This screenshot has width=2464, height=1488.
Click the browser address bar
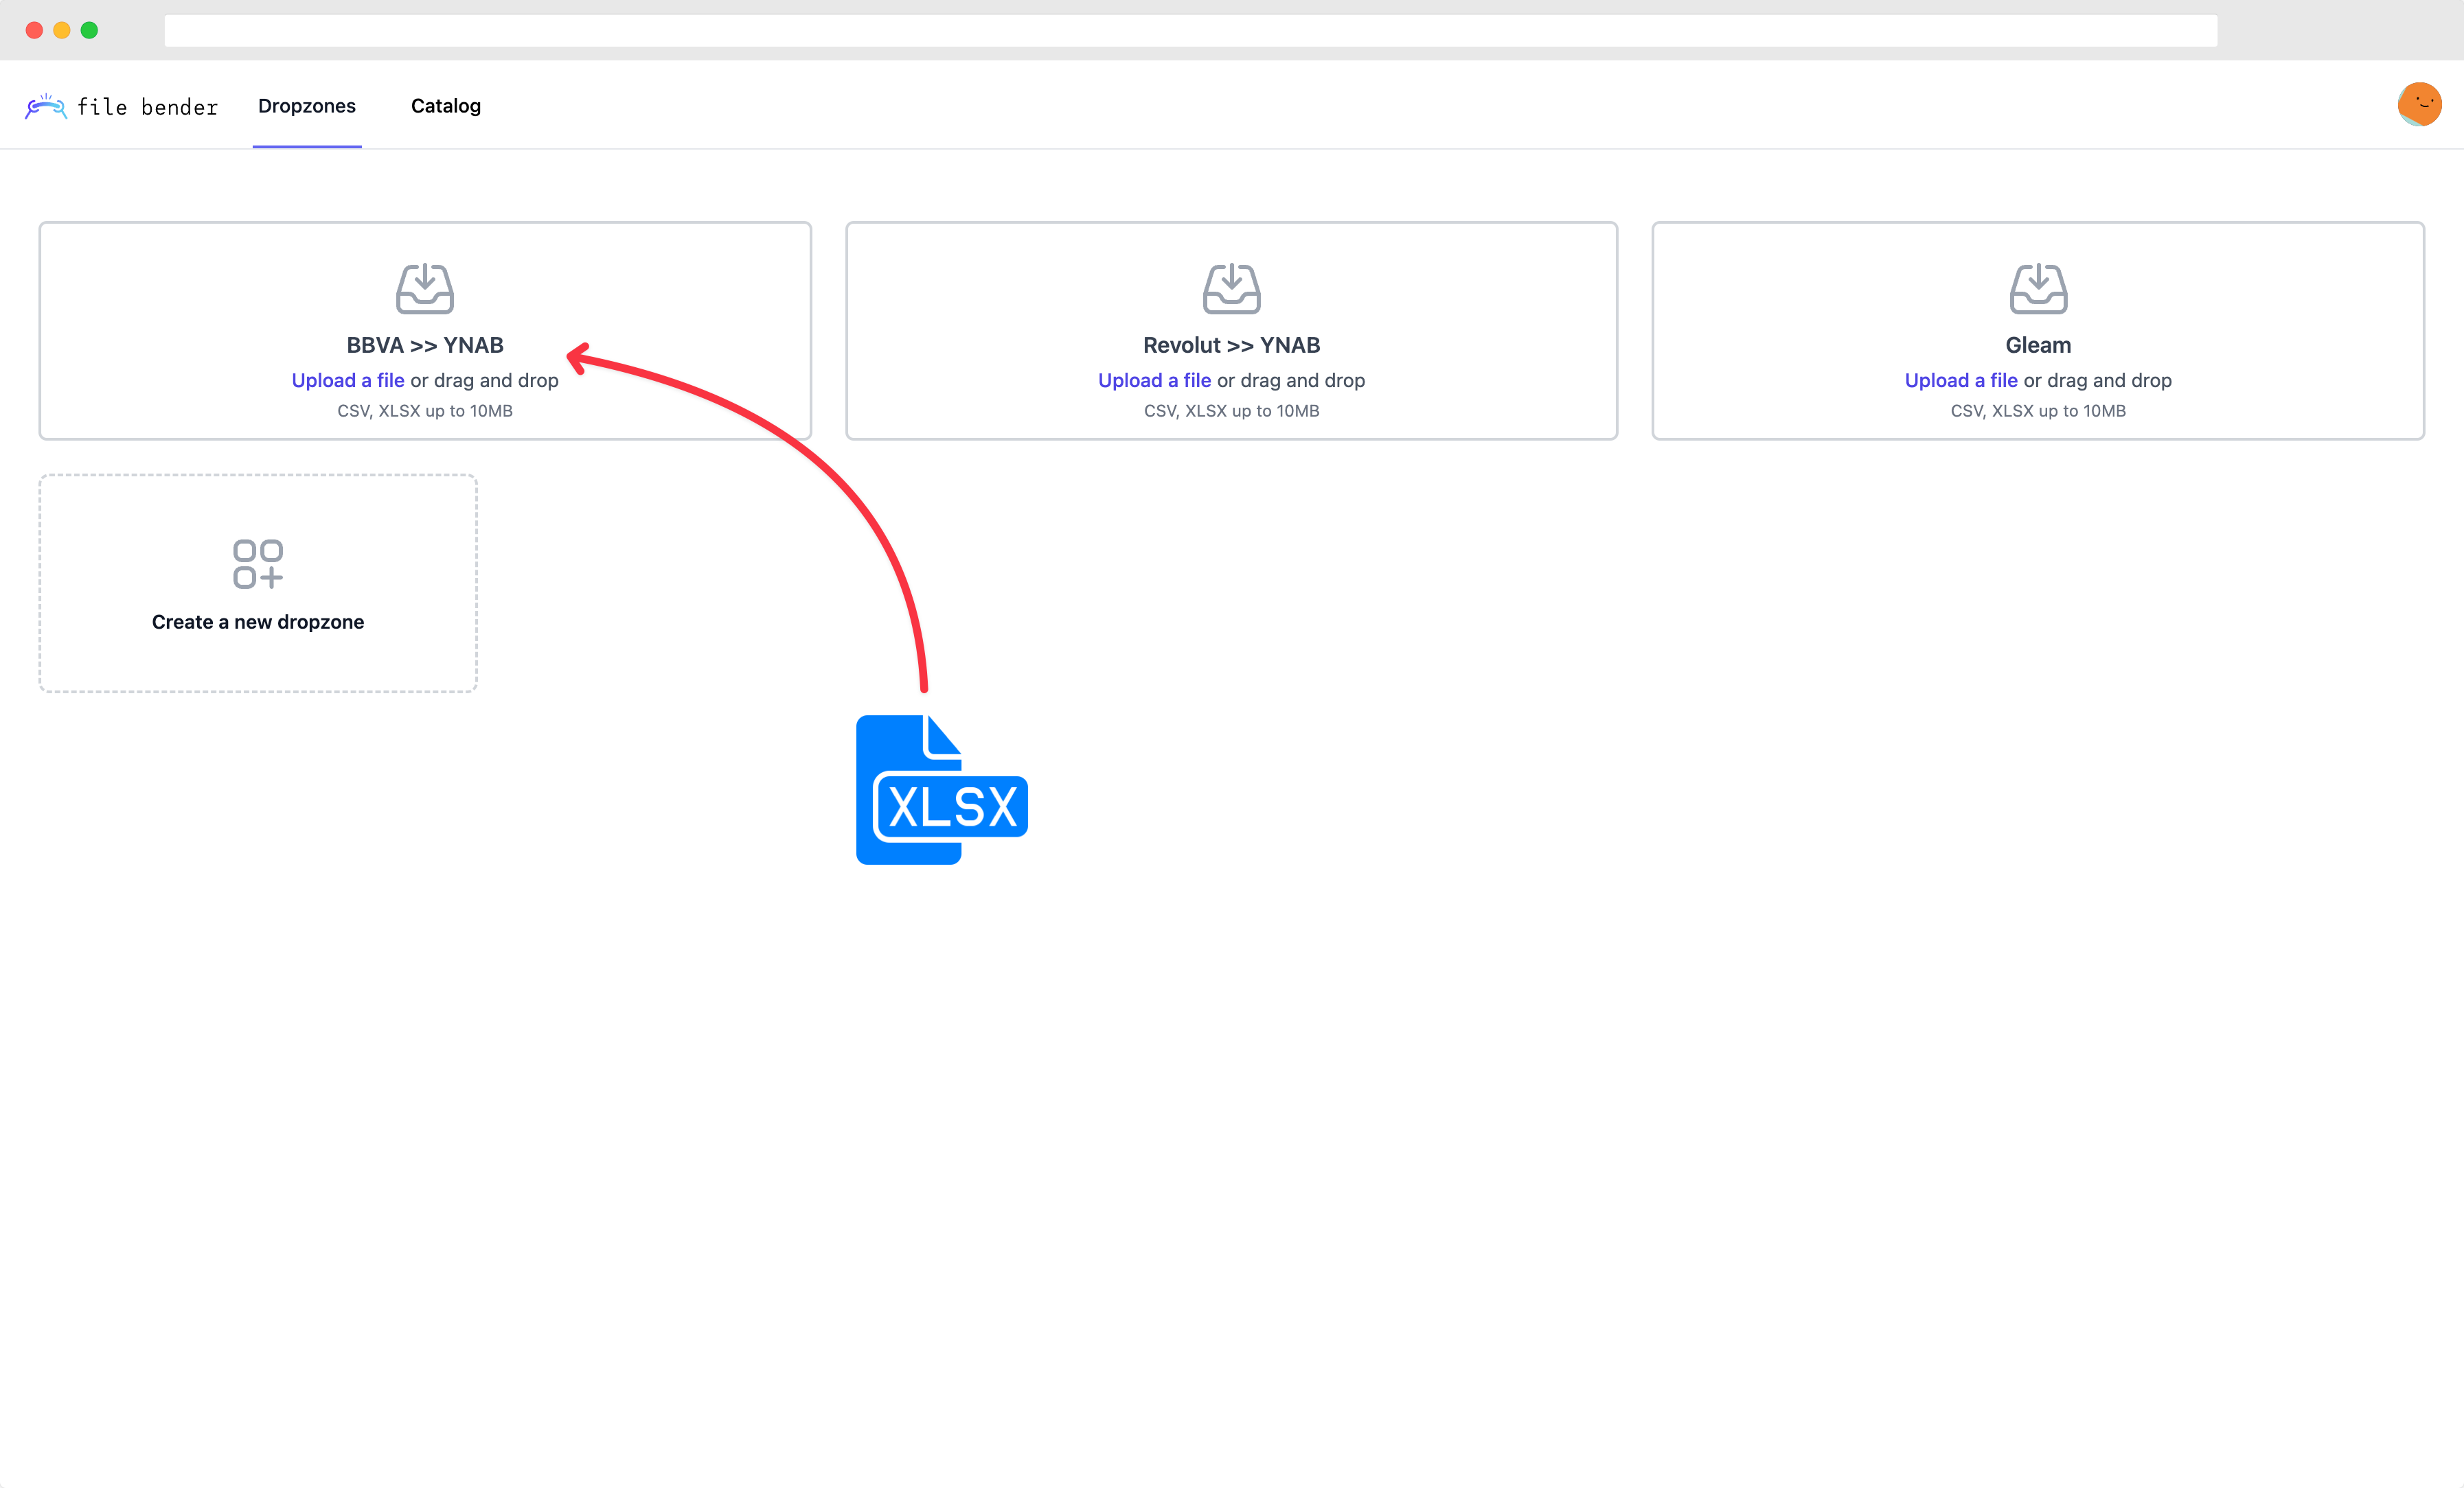point(1190,30)
